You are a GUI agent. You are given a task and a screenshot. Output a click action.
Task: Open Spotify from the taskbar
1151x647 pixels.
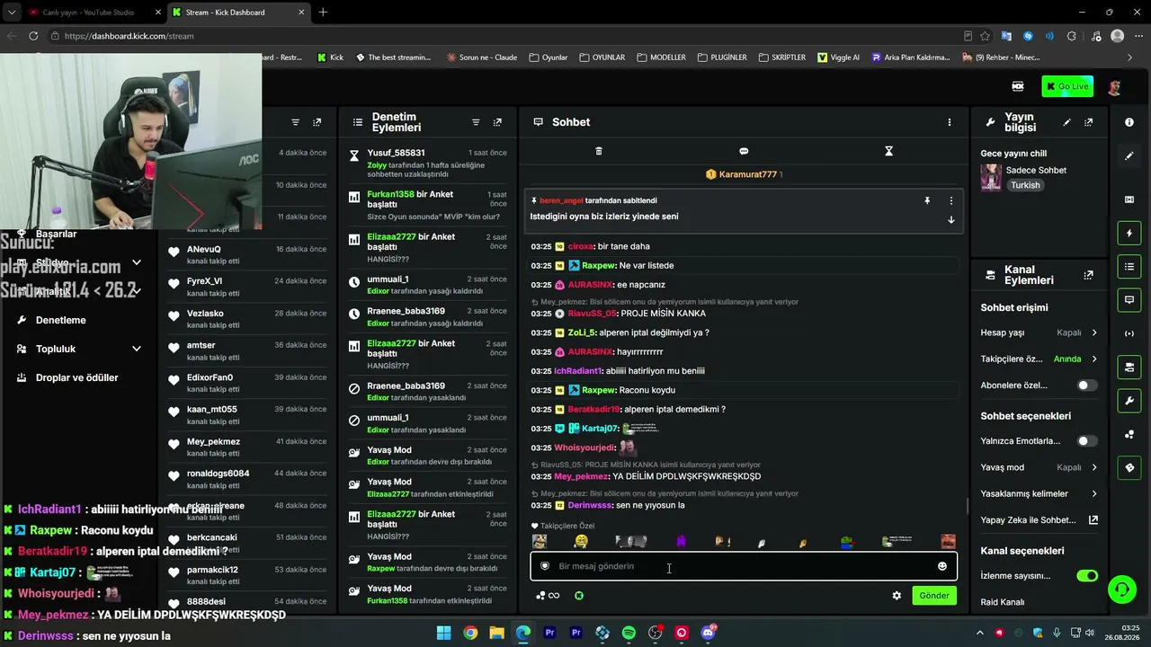pyautogui.click(x=629, y=634)
